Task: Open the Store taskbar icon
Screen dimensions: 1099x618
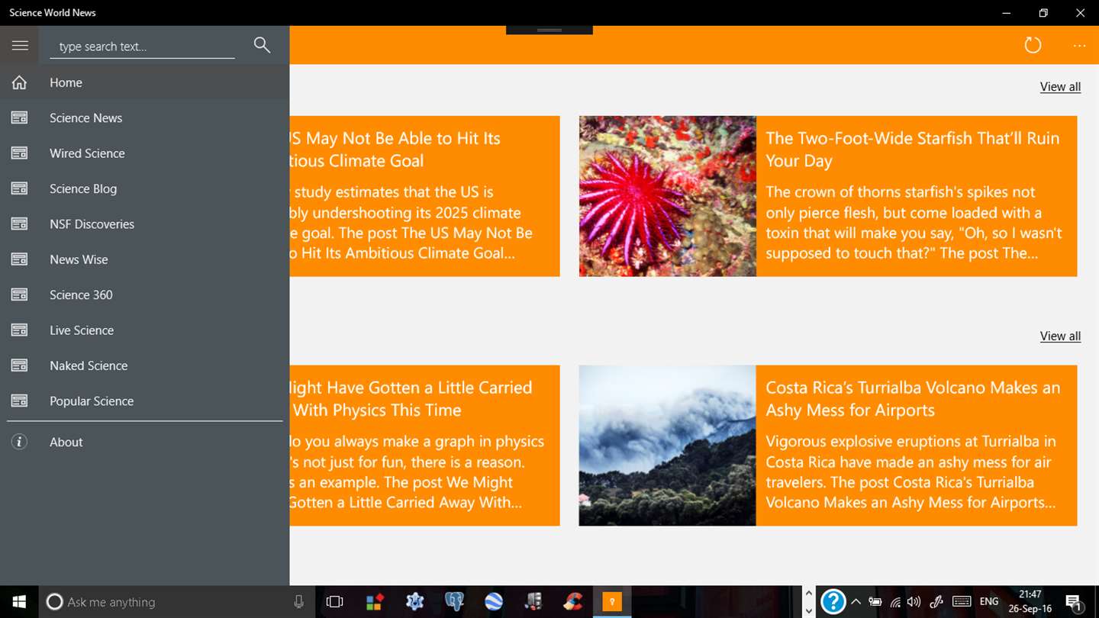Action: tap(374, 602)
